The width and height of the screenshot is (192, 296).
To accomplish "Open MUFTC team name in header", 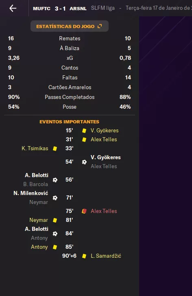I will [41, 9].
